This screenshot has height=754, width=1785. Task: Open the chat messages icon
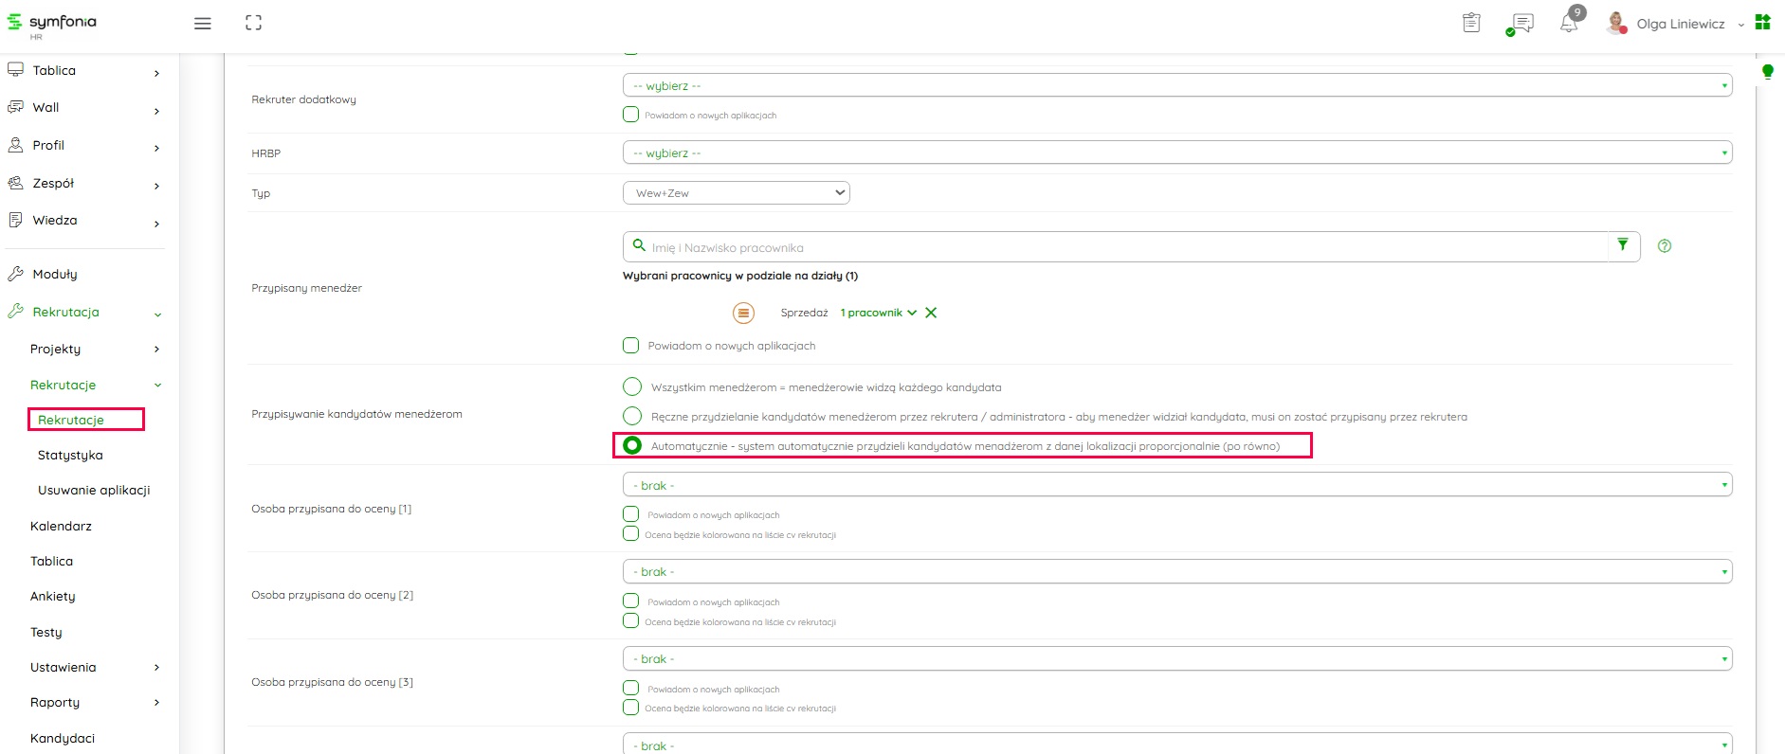(1521, 25)
